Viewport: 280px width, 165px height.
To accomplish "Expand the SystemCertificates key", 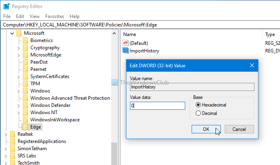I will (18, 77).
